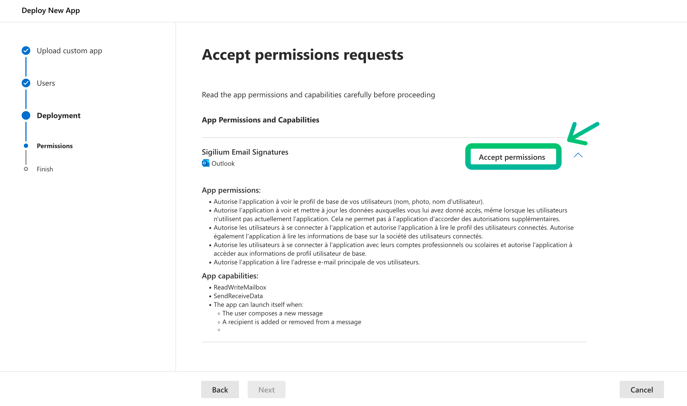
Task: Click the Next button
Action: [266, 389]
